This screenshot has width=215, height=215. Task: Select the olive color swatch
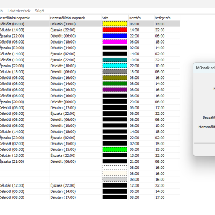115,78
